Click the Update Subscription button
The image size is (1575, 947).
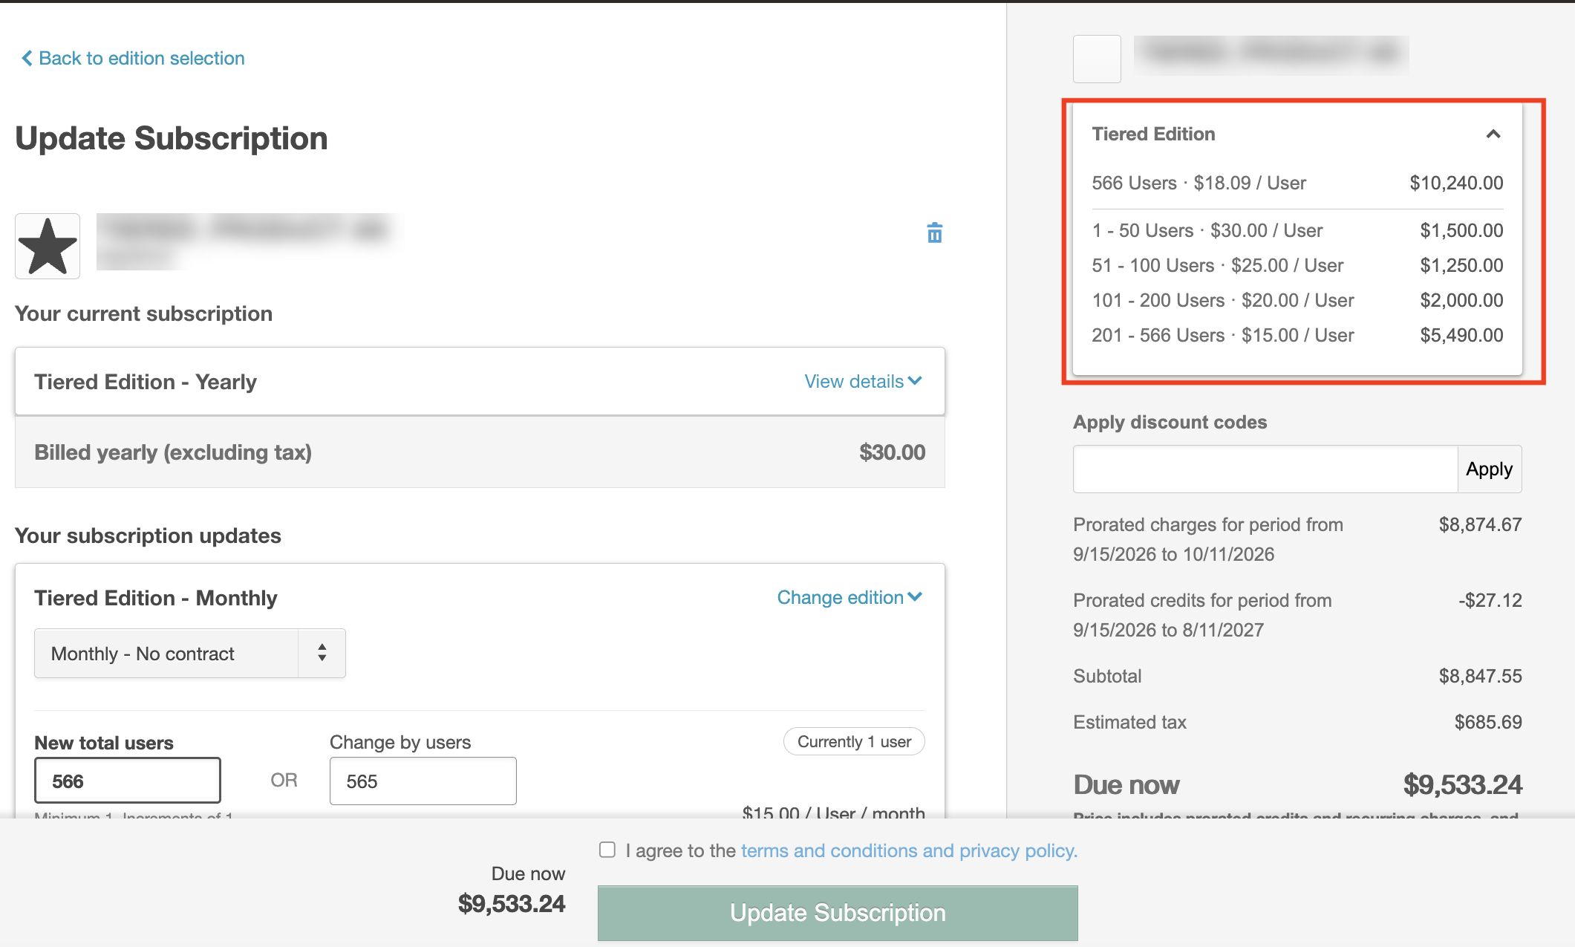pos(838,913)
